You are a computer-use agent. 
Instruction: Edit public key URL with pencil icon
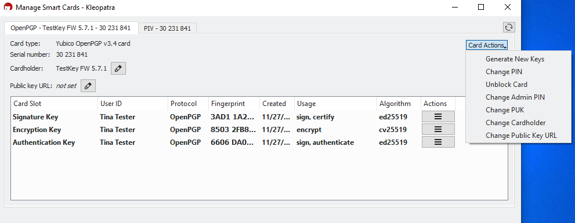pyautogui.click(x=88, y=86)
